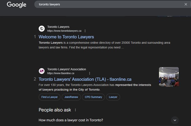Click the TLA meeting room thumbnail
The image size is (191, 126).
(x=169, y=77)
